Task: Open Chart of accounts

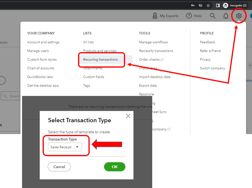Action: pos(41,68)
